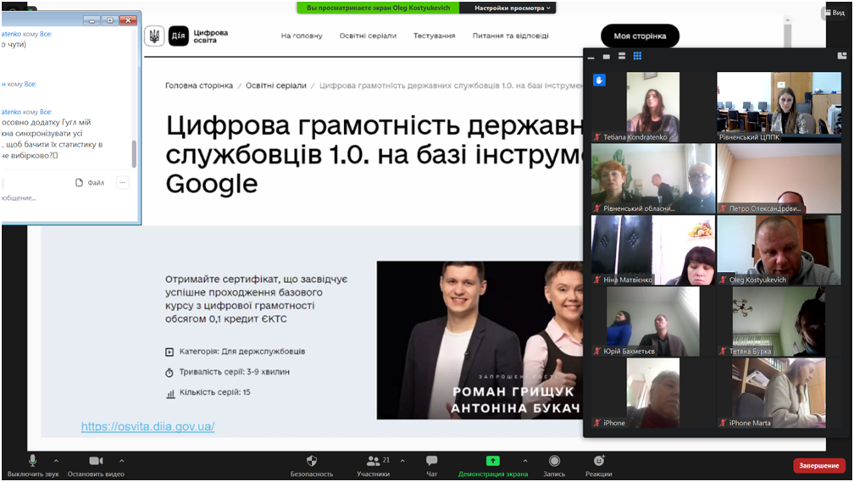Expand audio options arrow next to microphone

click(x=56, y=461)
